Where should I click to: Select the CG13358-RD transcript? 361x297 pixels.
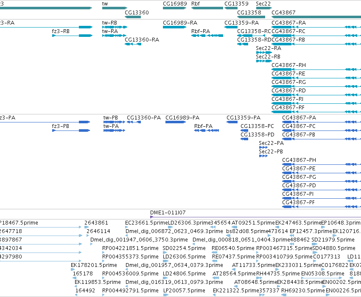point(243,44)
